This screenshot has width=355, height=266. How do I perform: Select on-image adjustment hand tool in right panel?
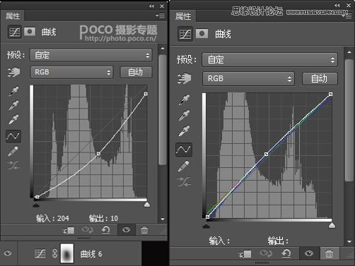click(x=185, y=78)
